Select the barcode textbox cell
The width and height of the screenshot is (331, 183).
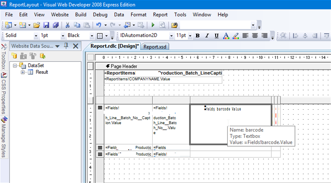(x=230, y=124)
